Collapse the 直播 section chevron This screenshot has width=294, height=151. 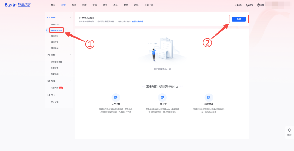click(71, 18)
